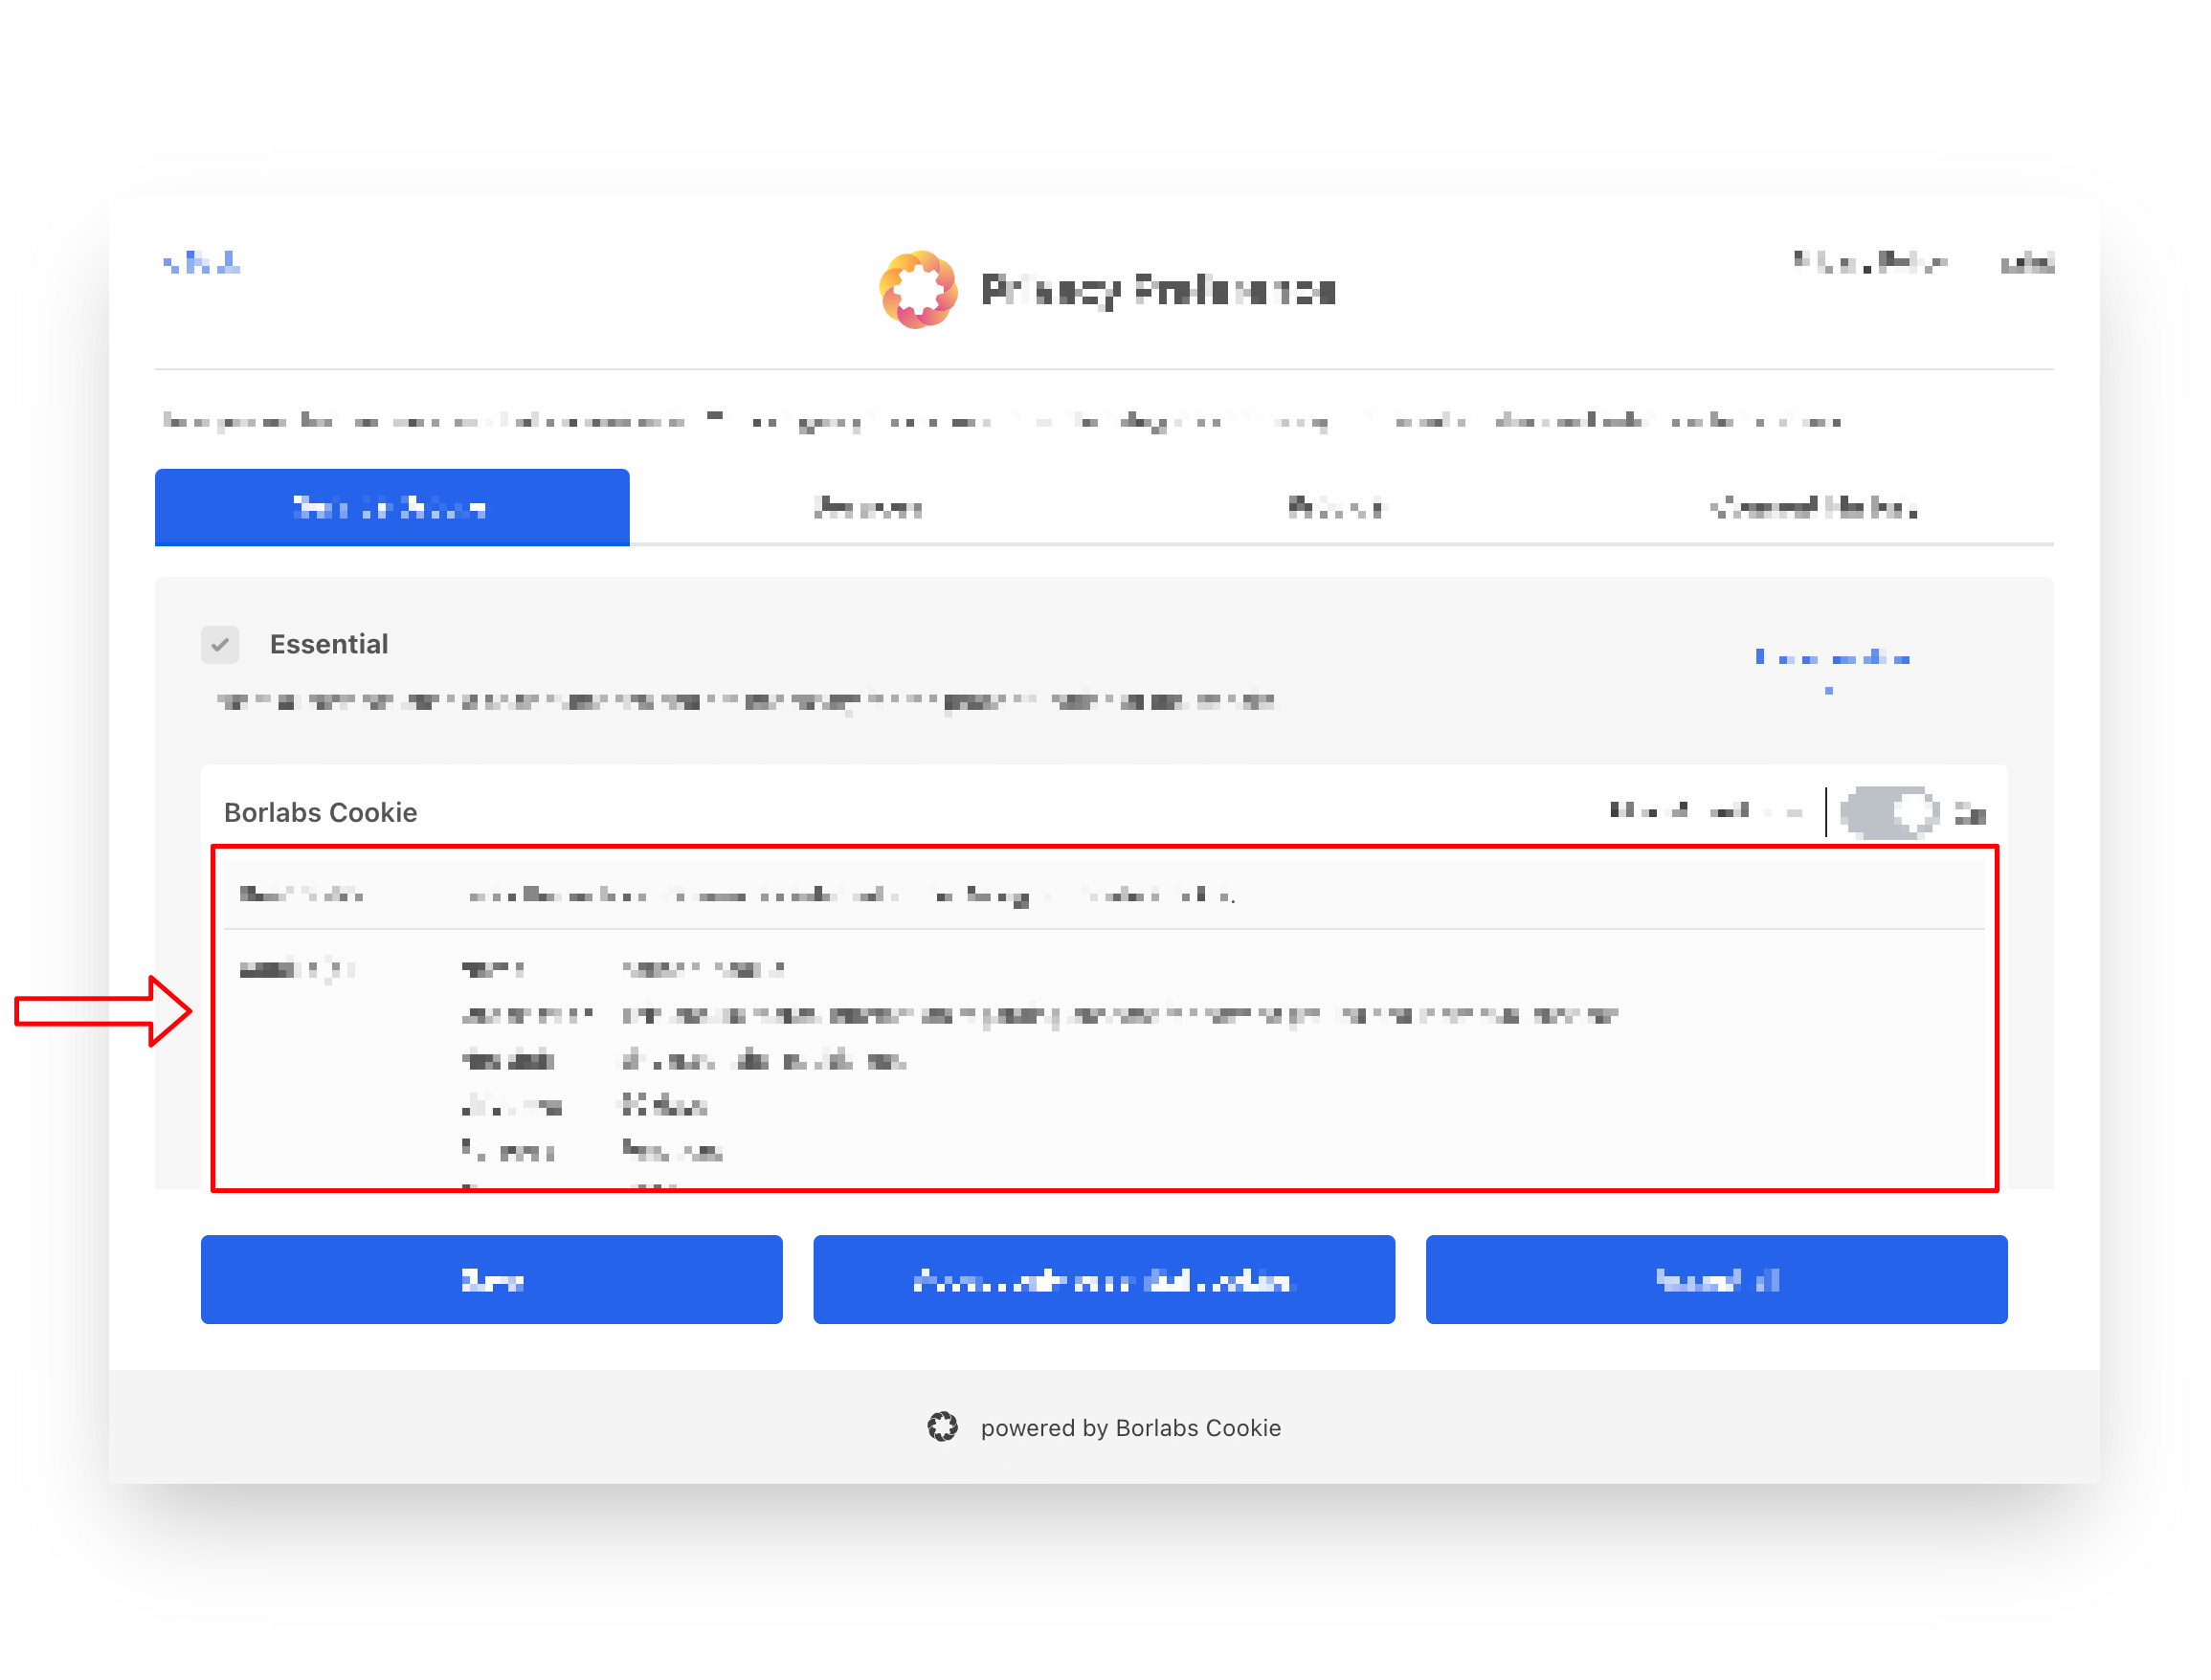This screenshot has width=2211, height=1680.
Task: Open the last tab on the right
Action: pyautogui.click(x=1813, y=508)
